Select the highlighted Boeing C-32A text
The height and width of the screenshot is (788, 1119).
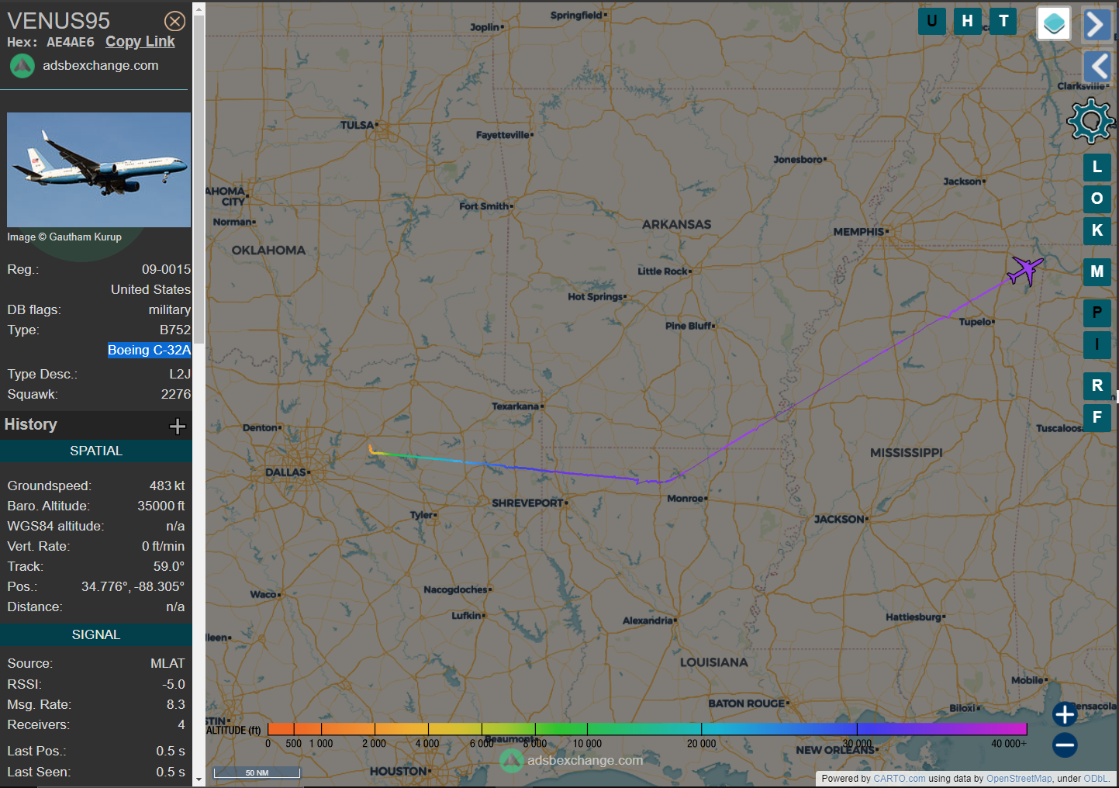pyautogui.click(x=149, y=351)
